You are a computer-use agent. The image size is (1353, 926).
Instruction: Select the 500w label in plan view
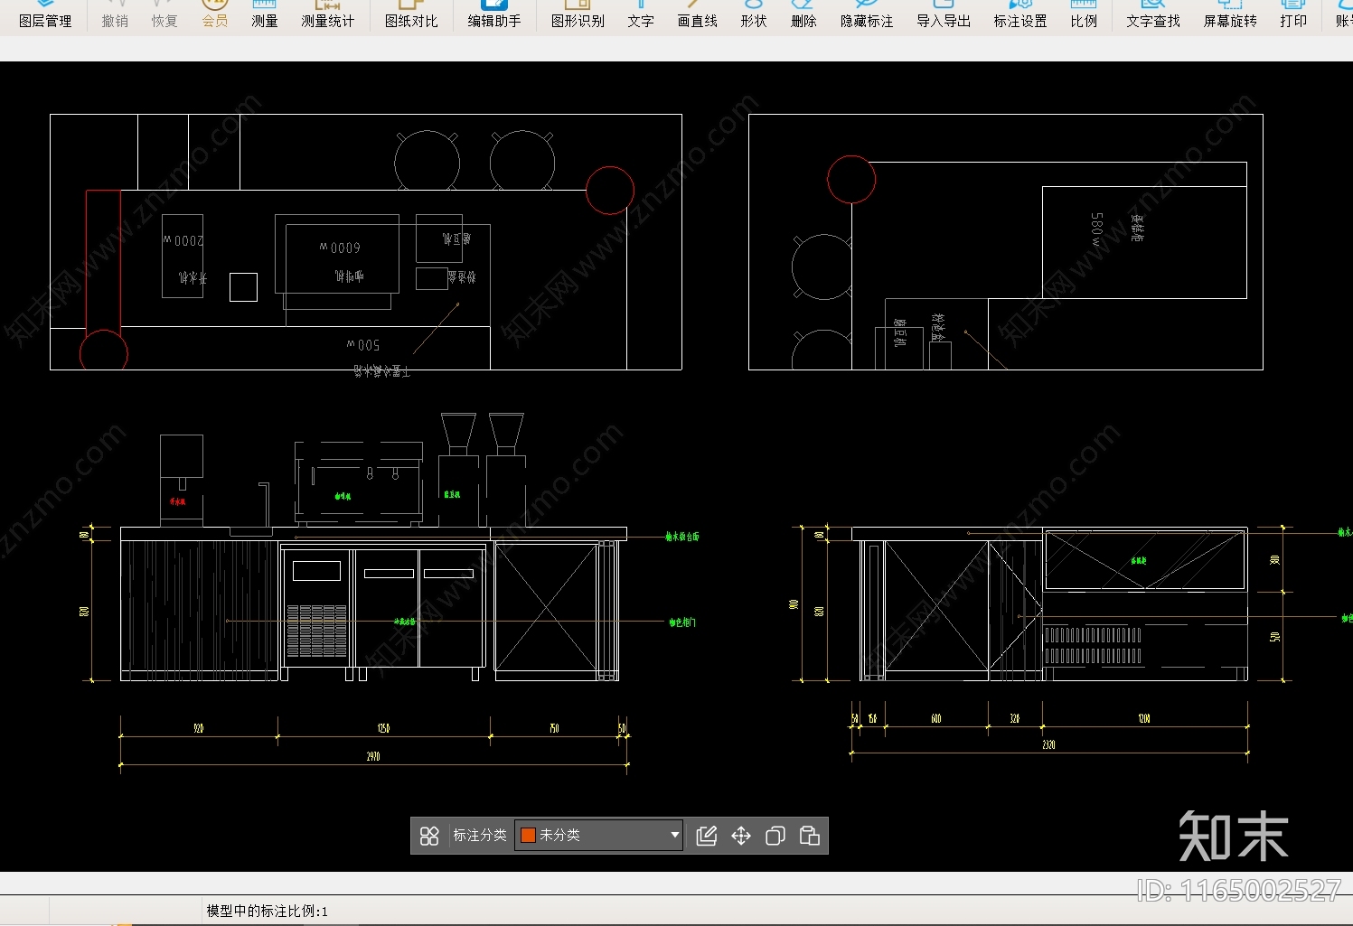click(x=363, y=345)
